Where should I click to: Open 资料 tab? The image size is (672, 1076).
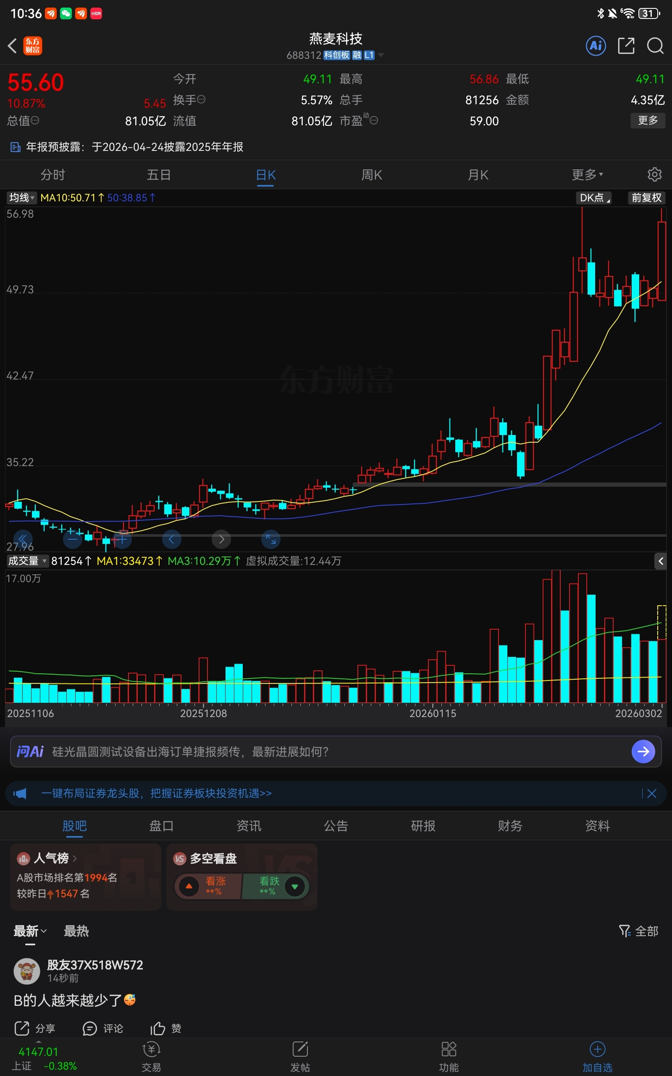pyautogui.click(x=597, y=825)
